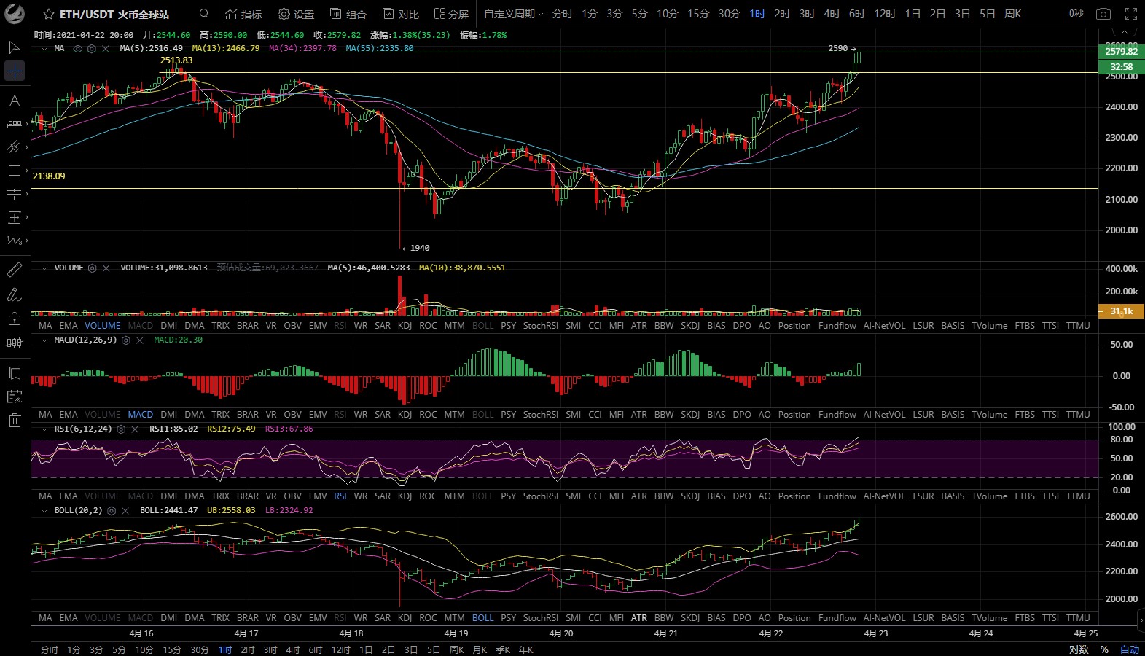
Task: Toggle the drawing lock icon
Action: pos(15,319)
